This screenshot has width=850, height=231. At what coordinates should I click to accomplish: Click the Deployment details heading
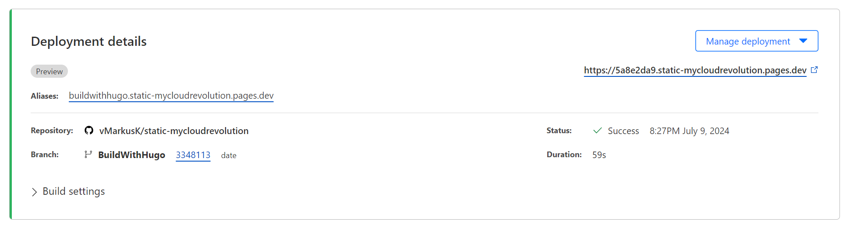pyautogui.click(x=89, y=41)
